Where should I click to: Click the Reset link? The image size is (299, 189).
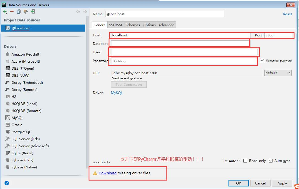tap(287, 14)
